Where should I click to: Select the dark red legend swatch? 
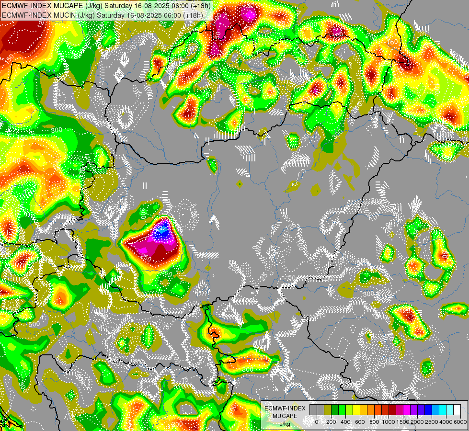393,409
